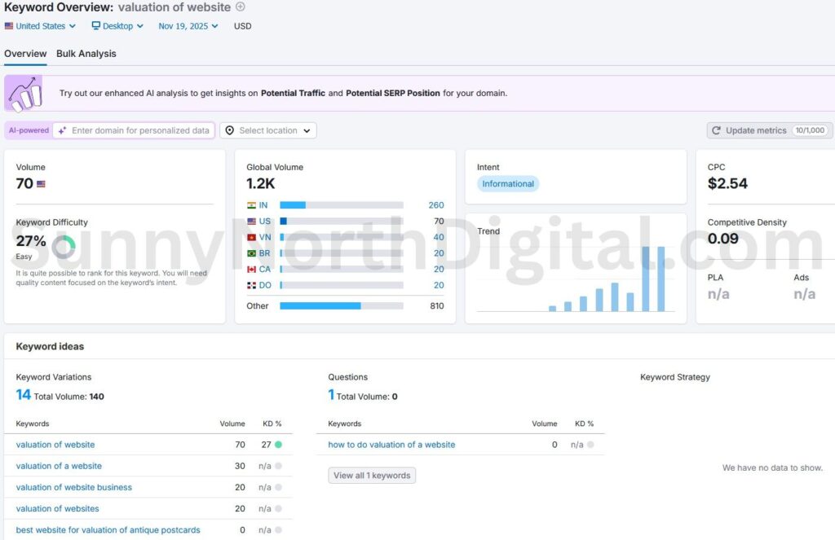This screenshot has height=540, width=835.
Task: Select the Overview tab
Action: tap(24, 53)
